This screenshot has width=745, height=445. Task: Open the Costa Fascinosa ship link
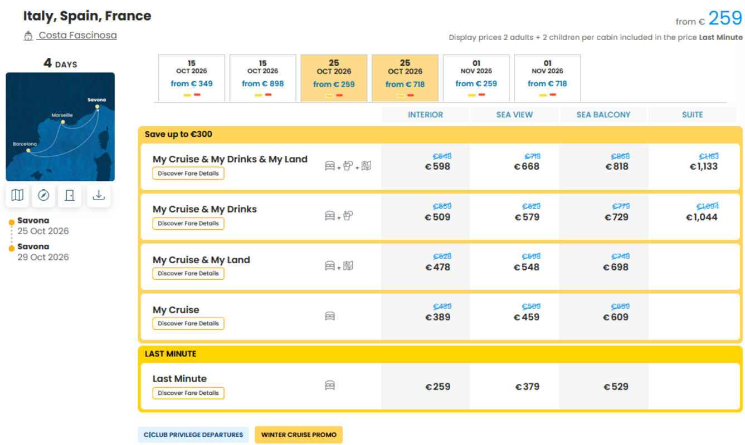77,36
